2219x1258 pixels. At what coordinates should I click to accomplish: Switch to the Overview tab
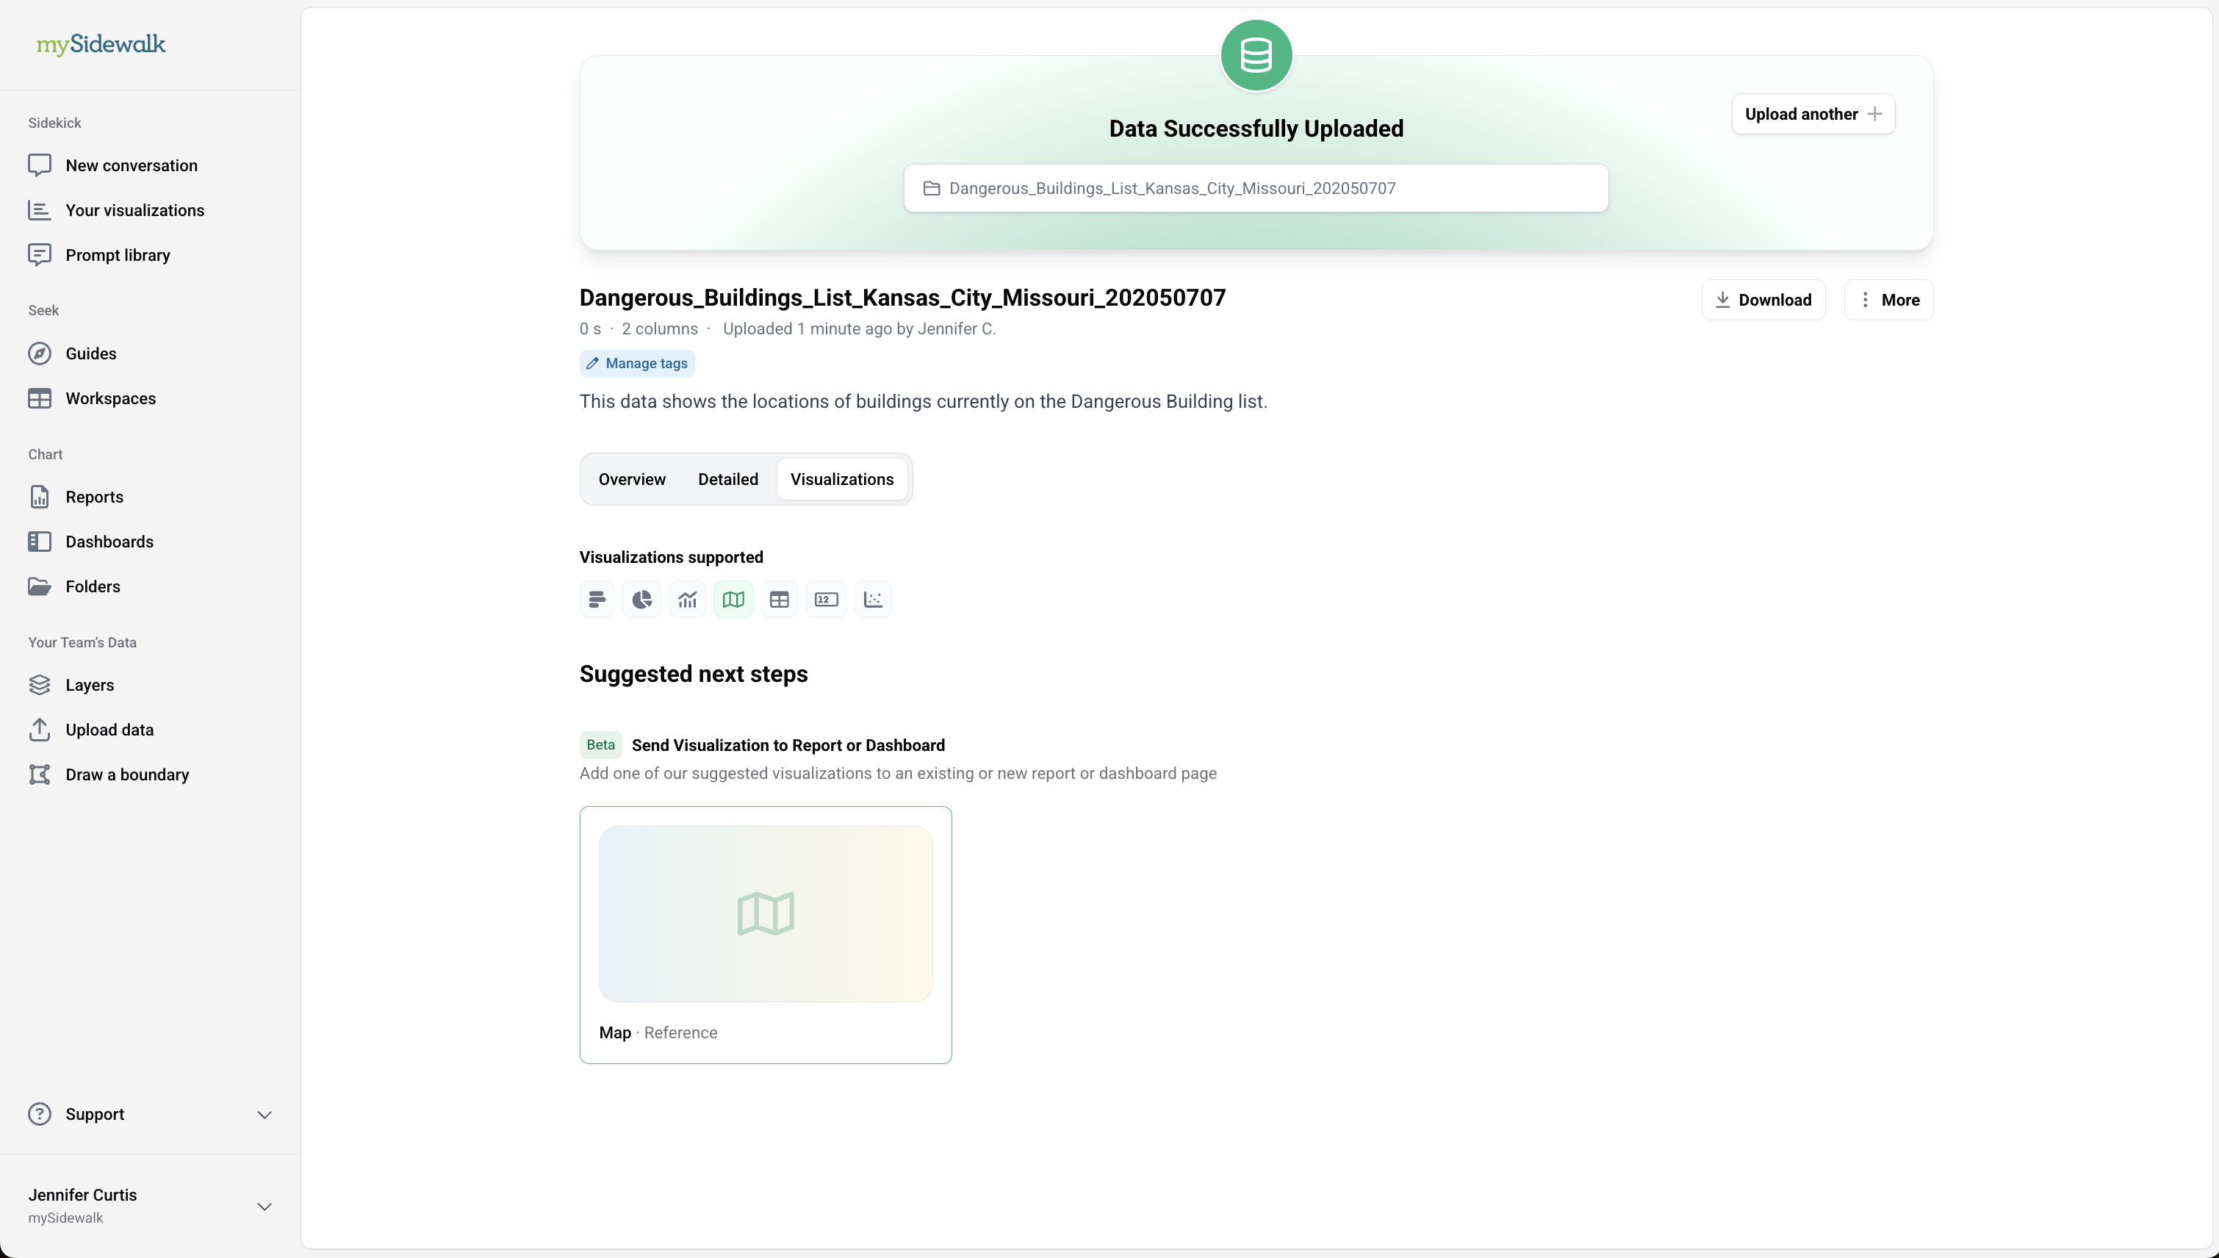(x=631, y=480)
